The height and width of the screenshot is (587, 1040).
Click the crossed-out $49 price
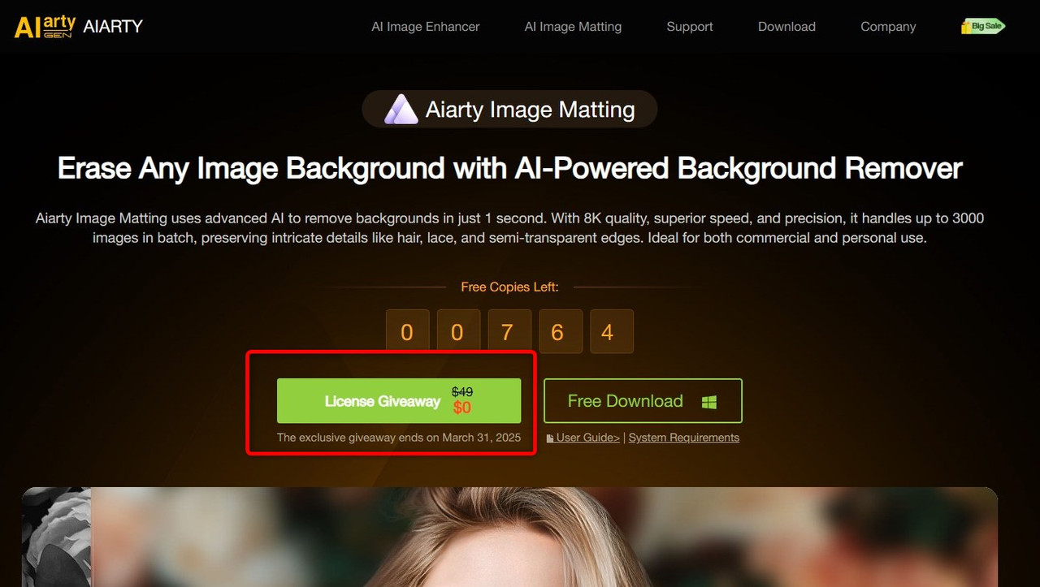tap(462, 392)
